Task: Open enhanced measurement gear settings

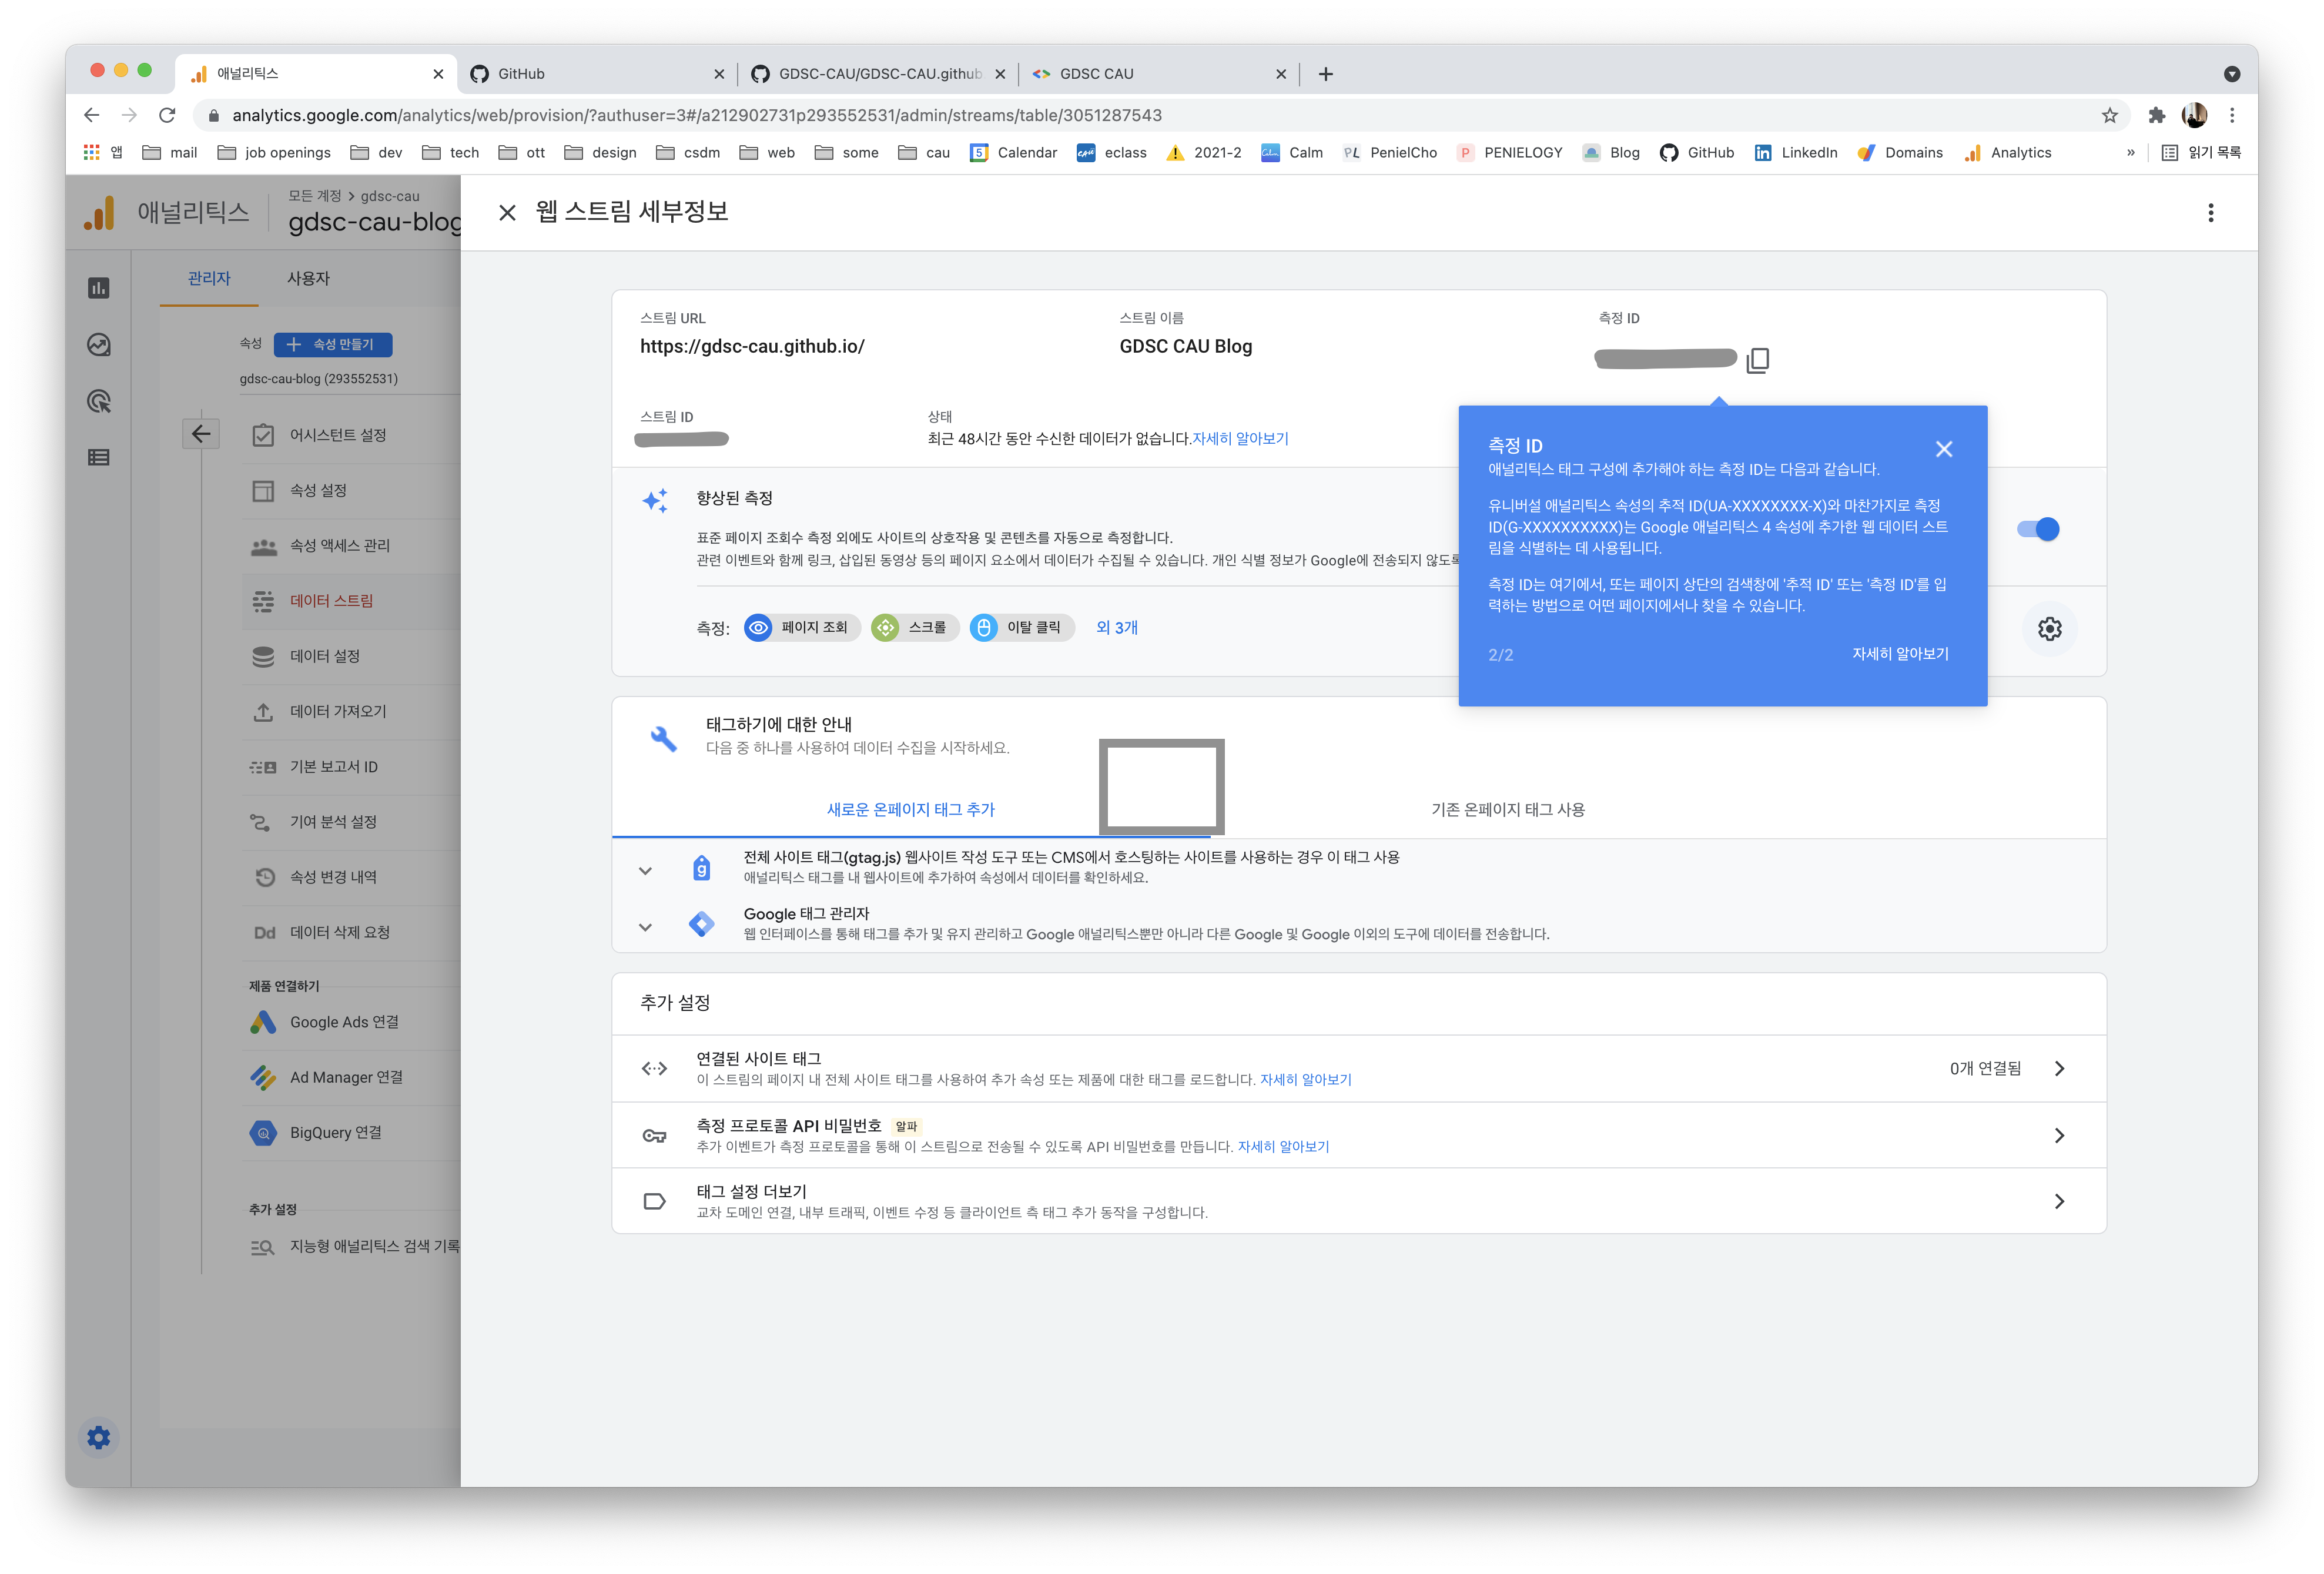Action: [2049, 628]
